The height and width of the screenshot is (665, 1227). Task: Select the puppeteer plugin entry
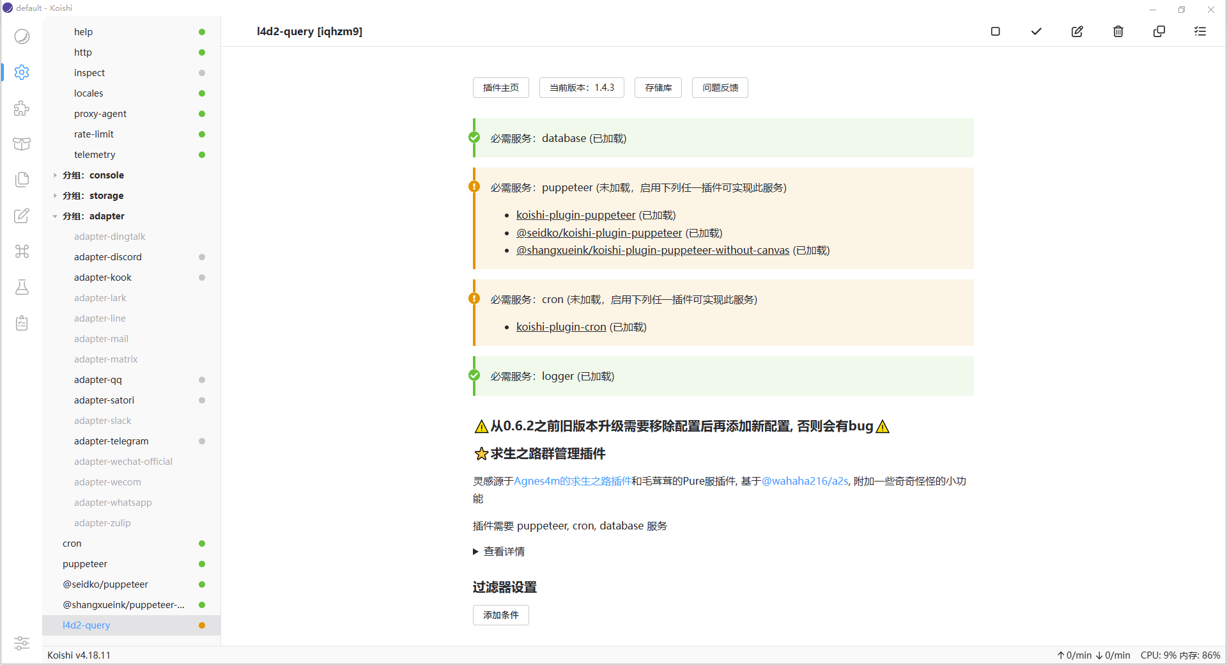click(85, 564)
